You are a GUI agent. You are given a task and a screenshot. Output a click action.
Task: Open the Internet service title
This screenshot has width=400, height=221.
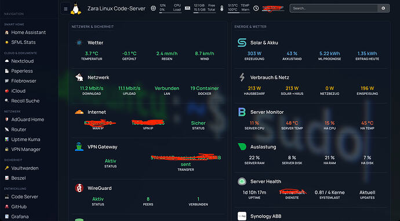tap(97, 112)
